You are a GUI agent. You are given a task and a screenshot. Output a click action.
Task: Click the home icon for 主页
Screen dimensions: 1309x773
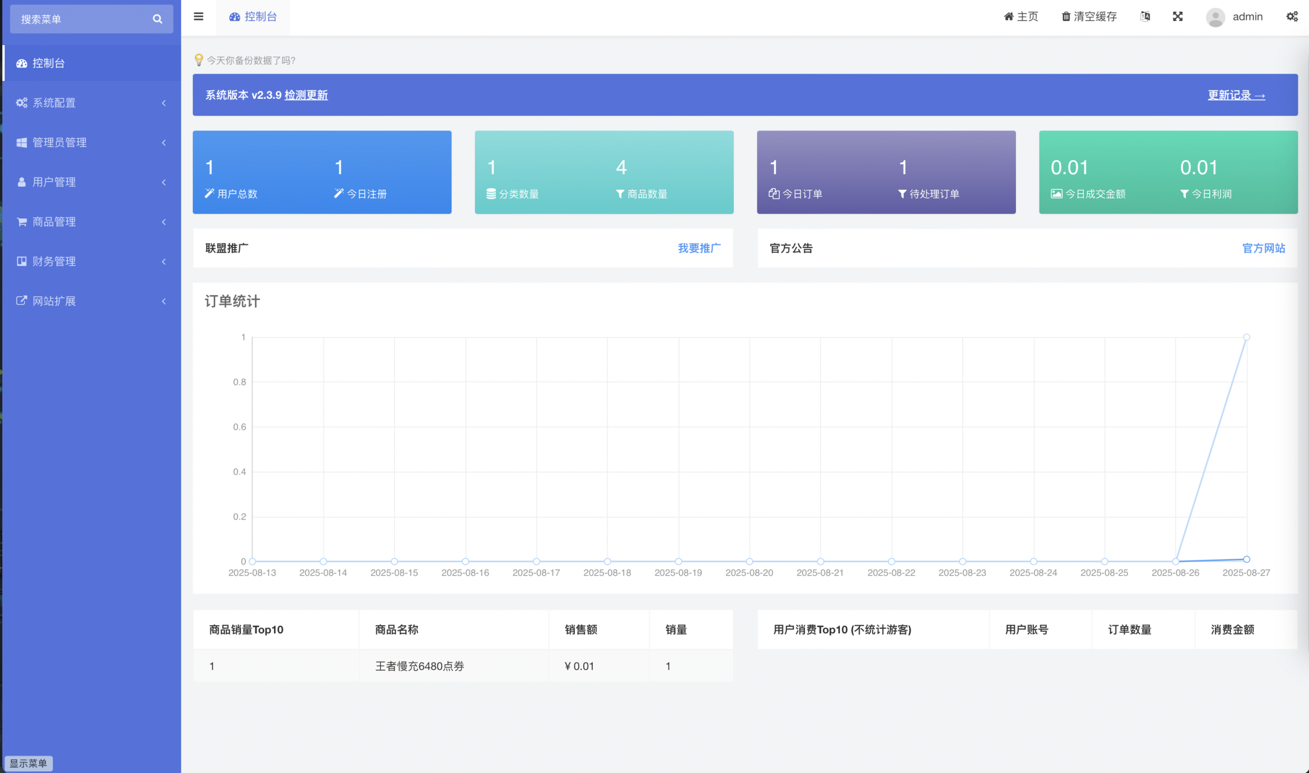tap(1008, 17)
